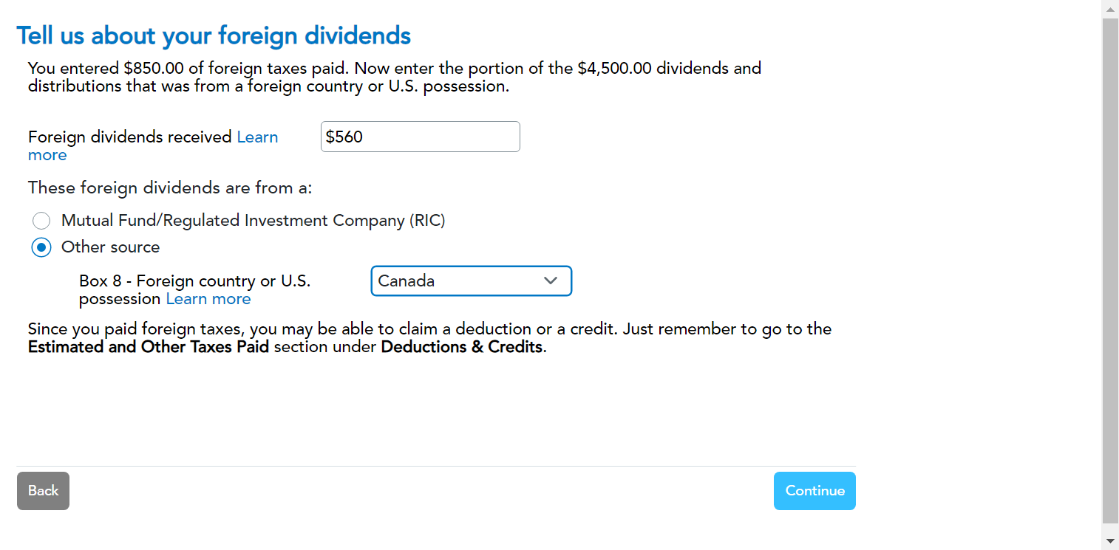
Task: Click the Mutual Fund/Regulated Investment Company (RIC) label
Action: coord(253,221)
